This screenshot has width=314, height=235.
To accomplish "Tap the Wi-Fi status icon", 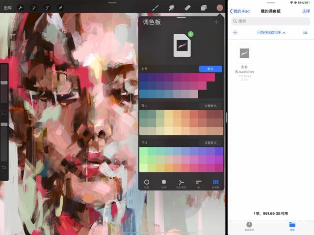I will tap(291, 2).
